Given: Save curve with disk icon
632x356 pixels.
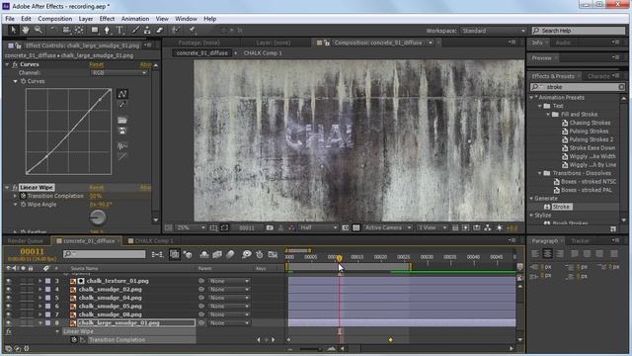Looking at the screenshot, I should click(122, 131).
